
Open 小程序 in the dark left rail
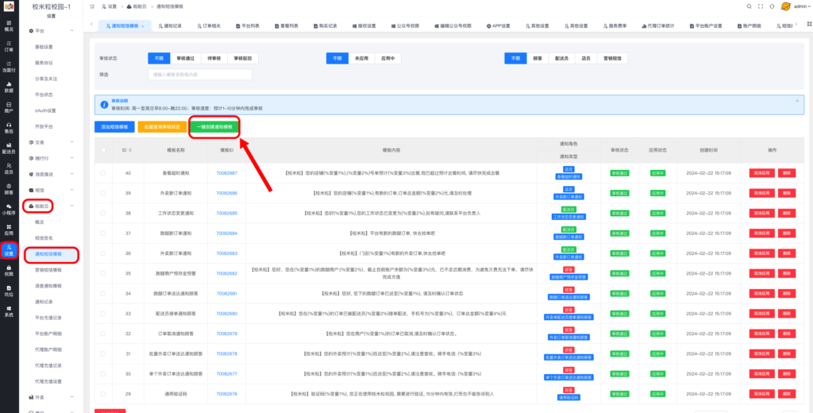9,209
